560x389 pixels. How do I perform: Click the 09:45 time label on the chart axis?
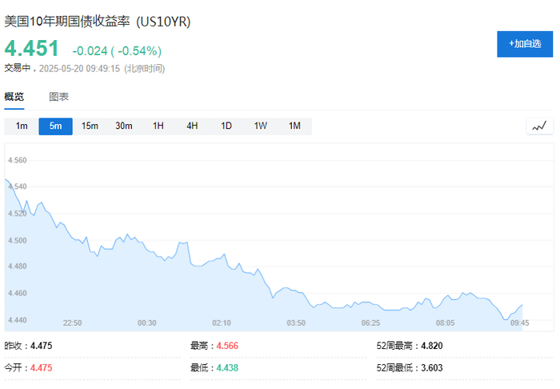point(519,323)
